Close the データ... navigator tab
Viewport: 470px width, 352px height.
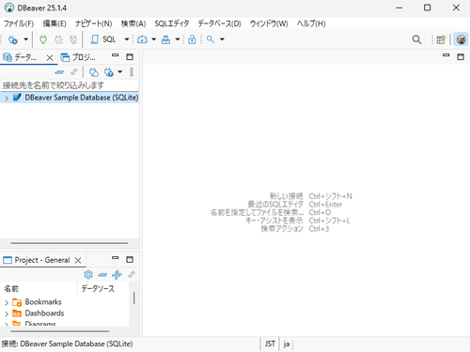(x=50, y=58)
